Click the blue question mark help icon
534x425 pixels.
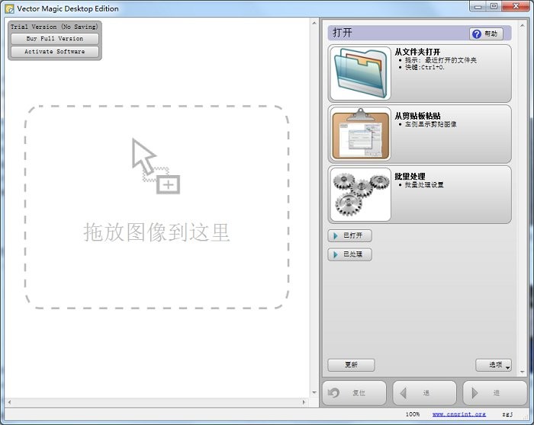coord(477,34)
